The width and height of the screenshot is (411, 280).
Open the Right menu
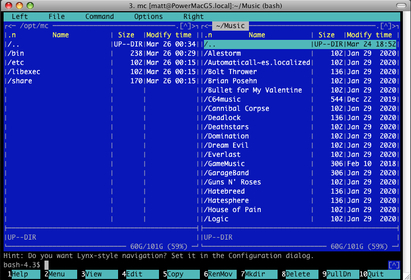(x=193, y=16)
